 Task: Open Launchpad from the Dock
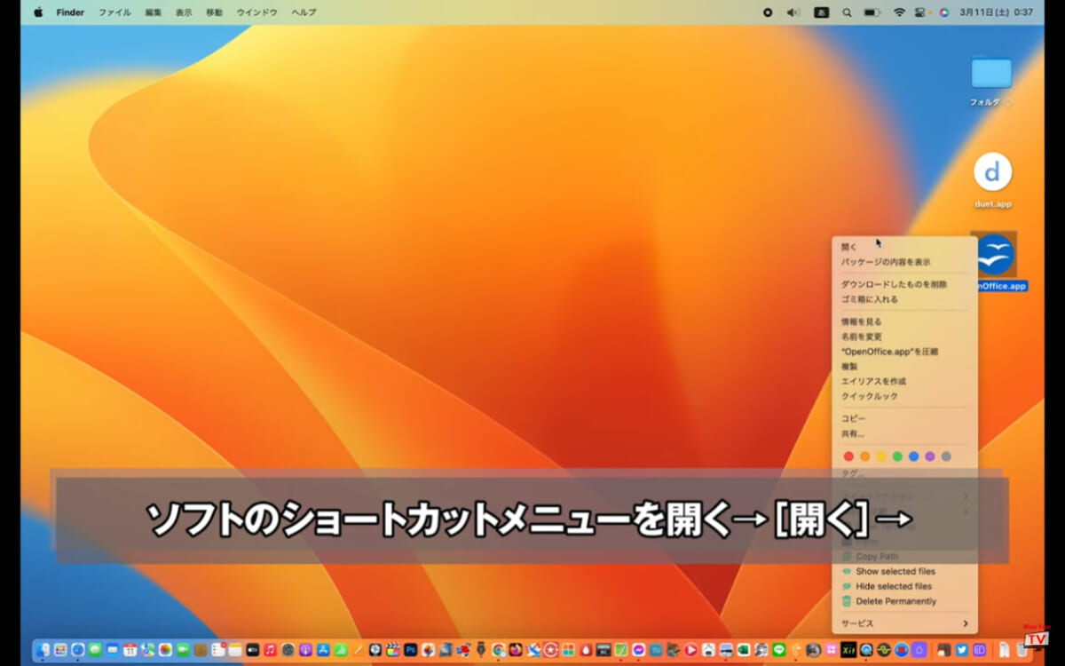pos(60,650)
